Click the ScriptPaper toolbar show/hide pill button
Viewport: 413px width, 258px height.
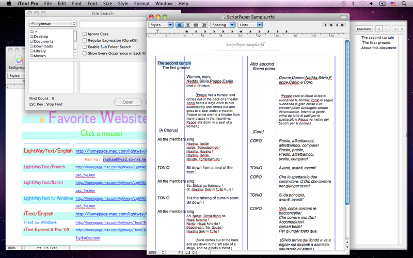coord(344,17)
